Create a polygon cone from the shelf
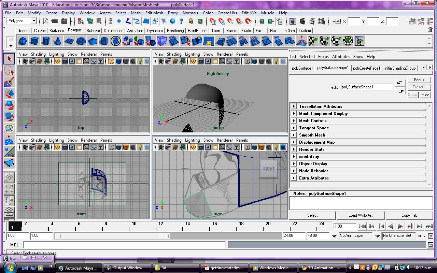This screenshot has width=437, height=273. point(58,41)
